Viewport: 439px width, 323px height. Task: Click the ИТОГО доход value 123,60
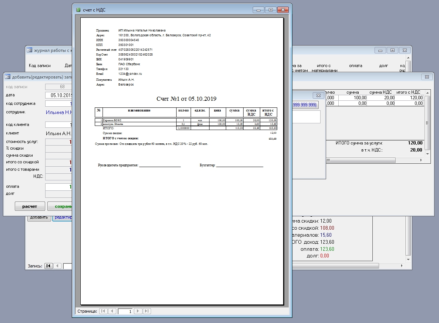tap(327, 242)
